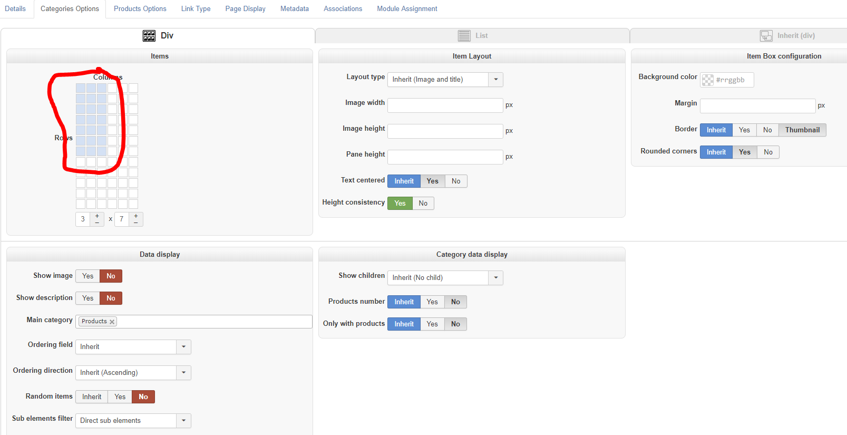Screen dimensions: 847x435
Task: Decrease the rows count with minus
Action: pyautogui.click(x=136, y=223)
